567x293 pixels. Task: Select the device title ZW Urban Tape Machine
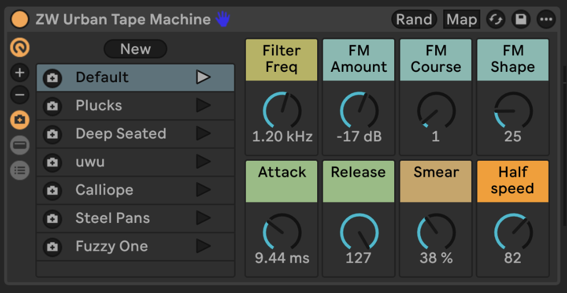[x=123, y=19]
